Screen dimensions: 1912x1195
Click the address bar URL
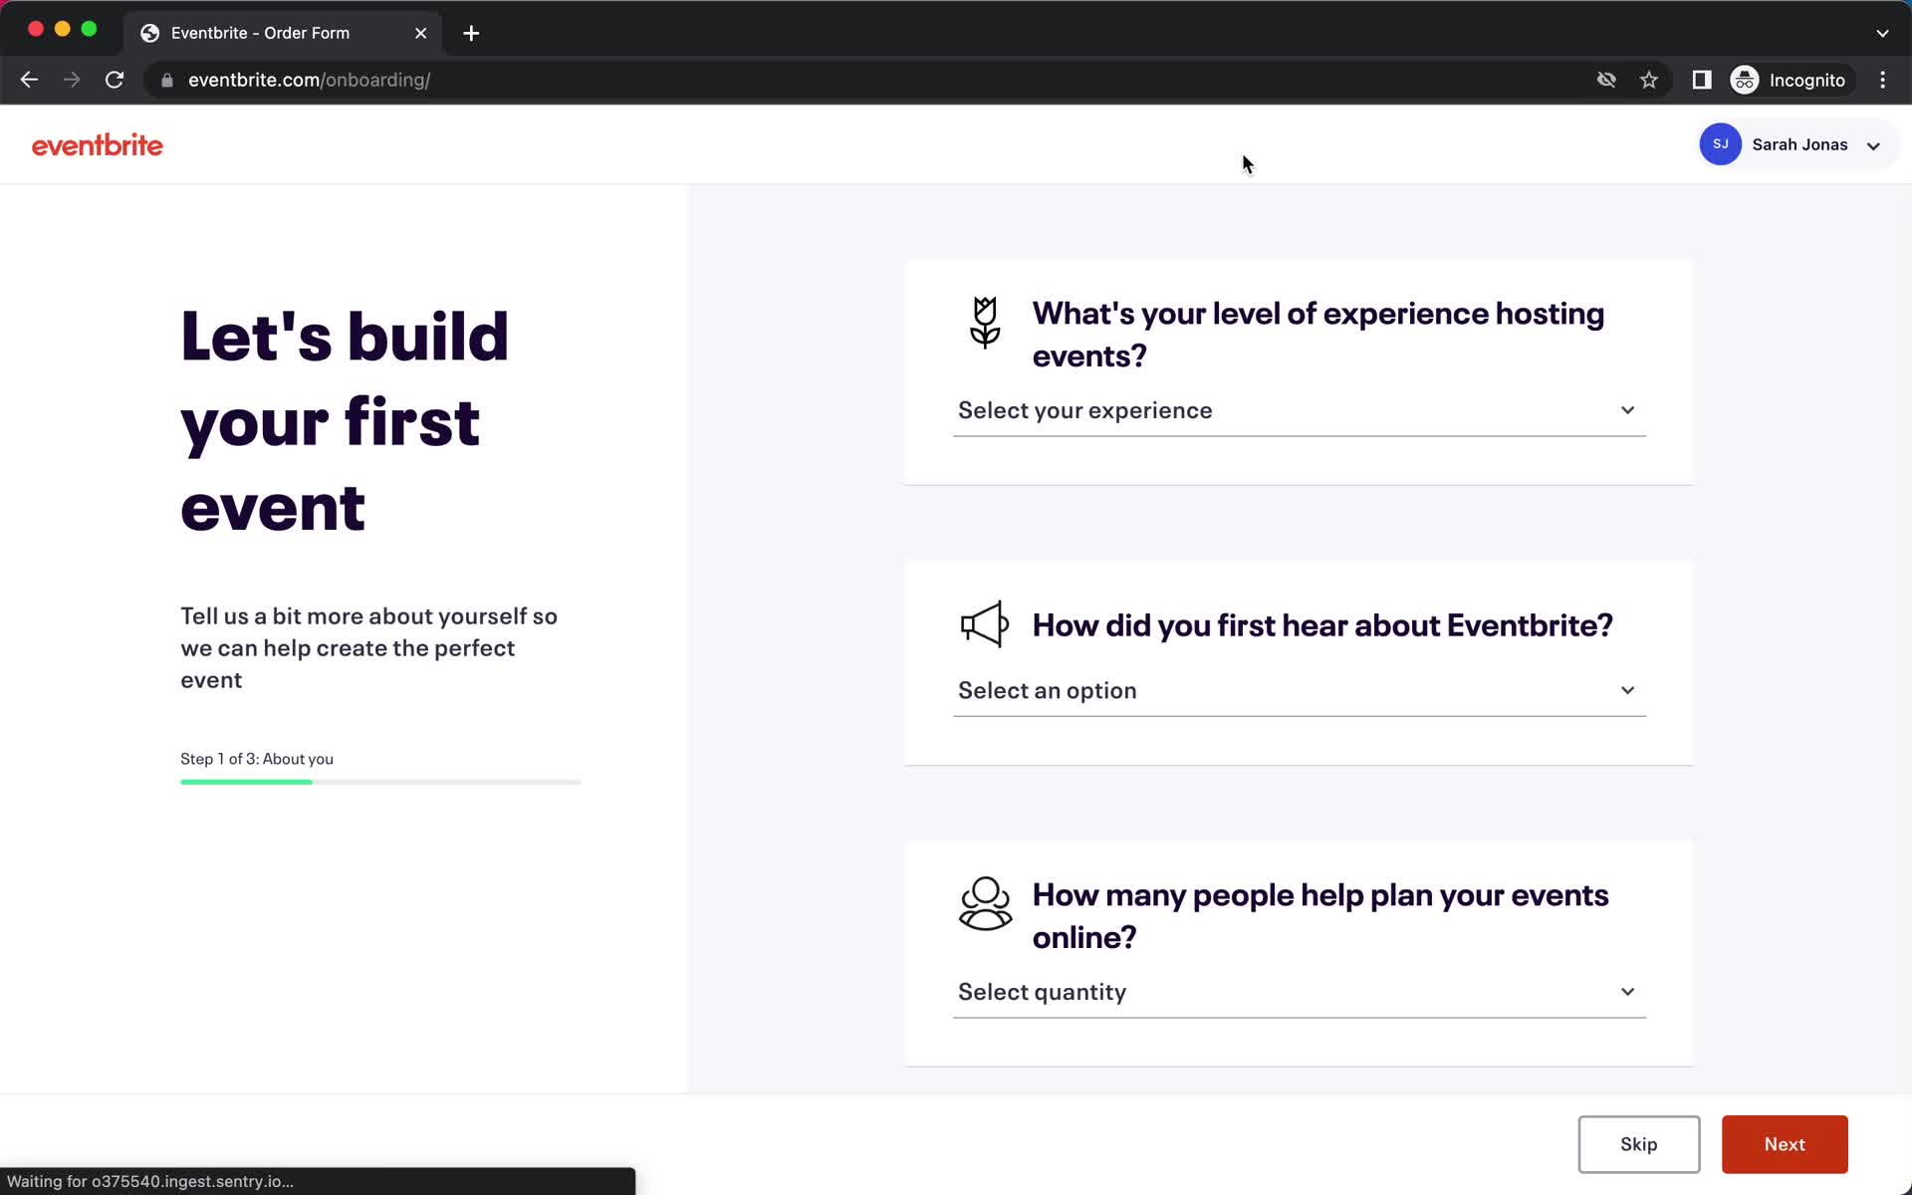309,80
